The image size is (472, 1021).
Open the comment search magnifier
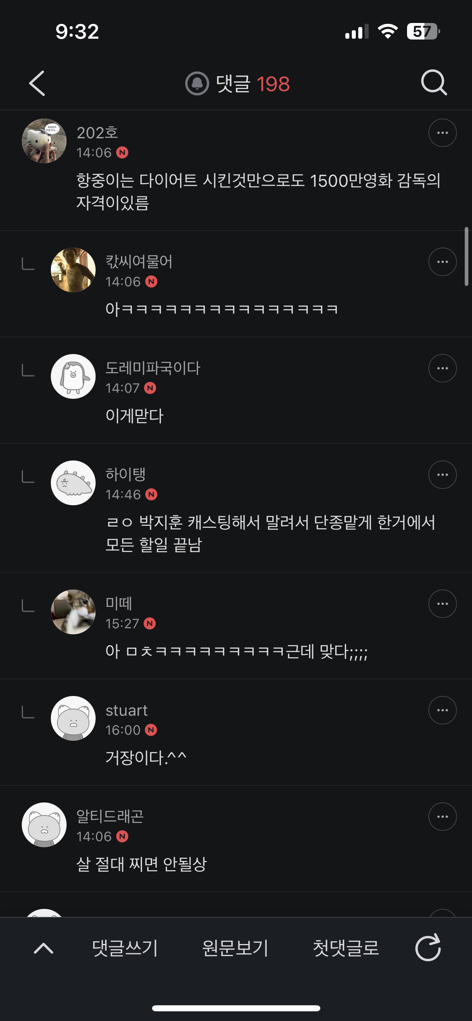point(434,83)
